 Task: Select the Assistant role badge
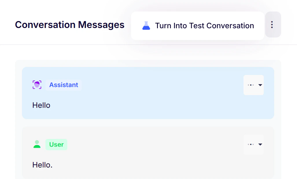point(63,85)
